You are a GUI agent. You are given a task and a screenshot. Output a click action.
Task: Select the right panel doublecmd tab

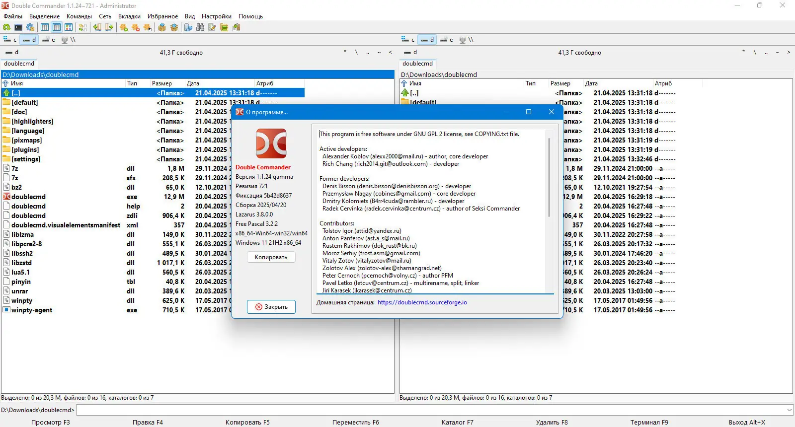(x=418, y=64)
